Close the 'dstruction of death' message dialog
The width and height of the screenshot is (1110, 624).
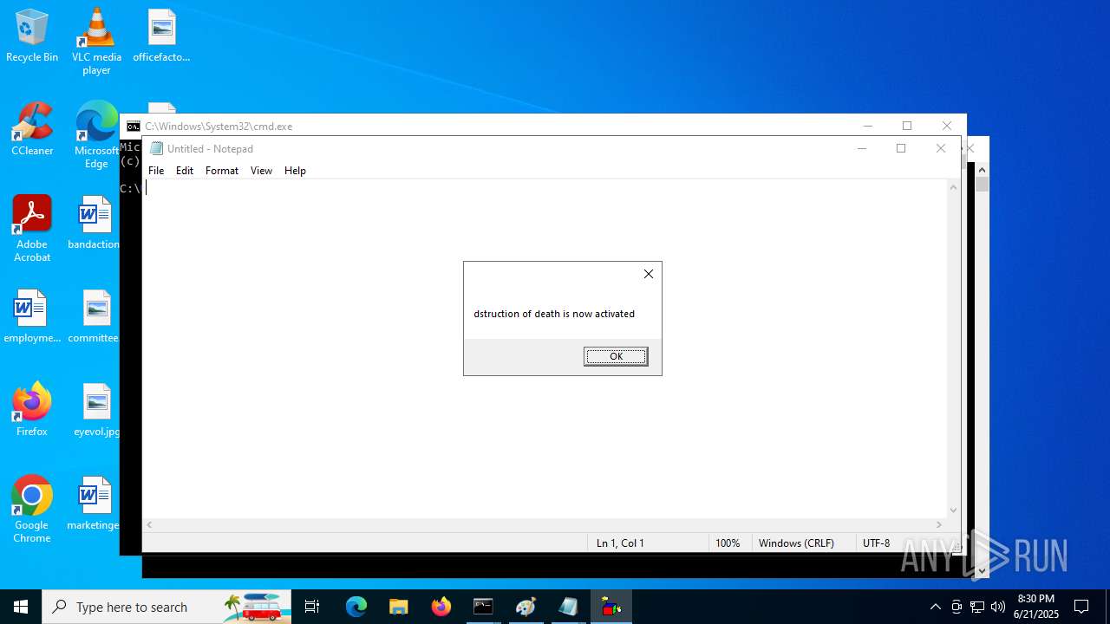(649, 274)
